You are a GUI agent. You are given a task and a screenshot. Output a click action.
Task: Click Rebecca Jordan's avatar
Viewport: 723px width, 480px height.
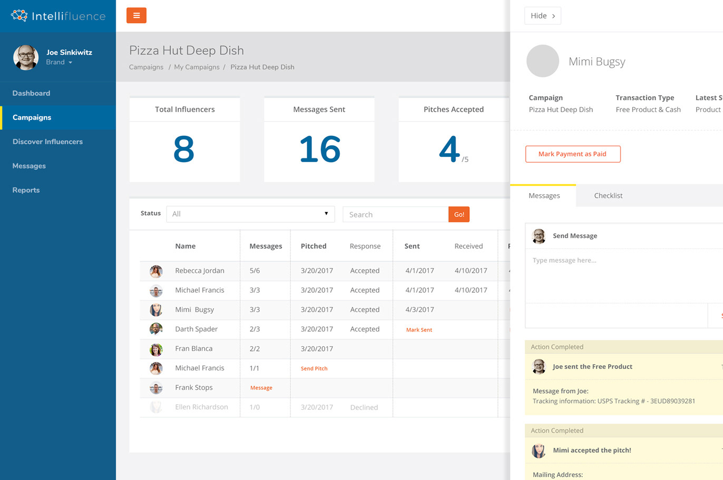(x=156, y=271)
